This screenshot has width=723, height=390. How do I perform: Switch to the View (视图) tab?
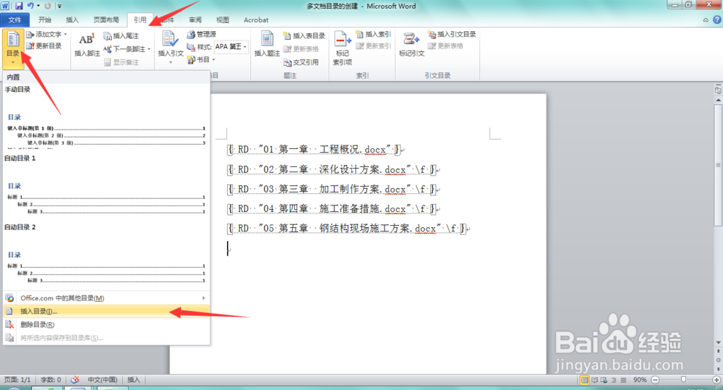(223, 20)
